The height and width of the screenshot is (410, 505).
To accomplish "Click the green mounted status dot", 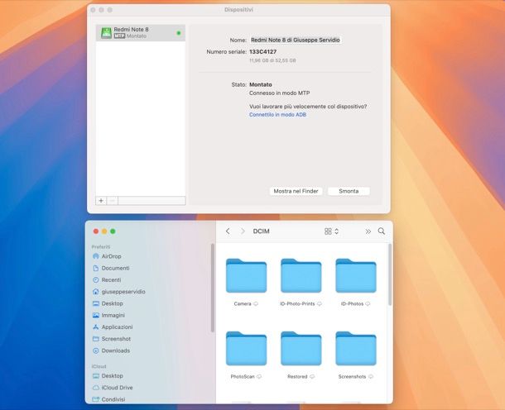I will coord(179,33).
